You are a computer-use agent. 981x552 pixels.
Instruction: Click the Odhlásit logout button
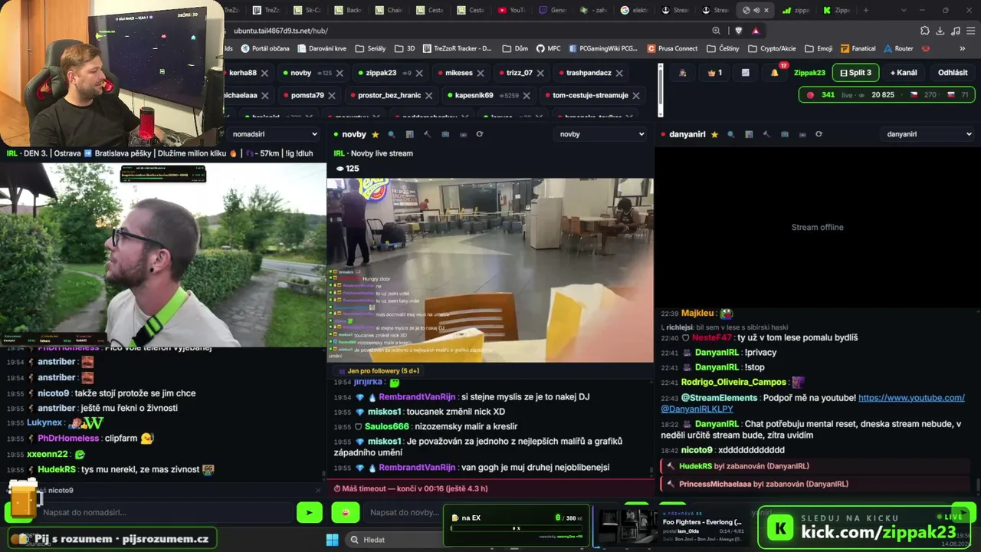coord(953,73)
